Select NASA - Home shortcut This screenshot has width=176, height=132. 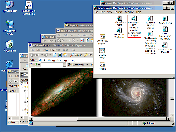(x=165, y=20)
